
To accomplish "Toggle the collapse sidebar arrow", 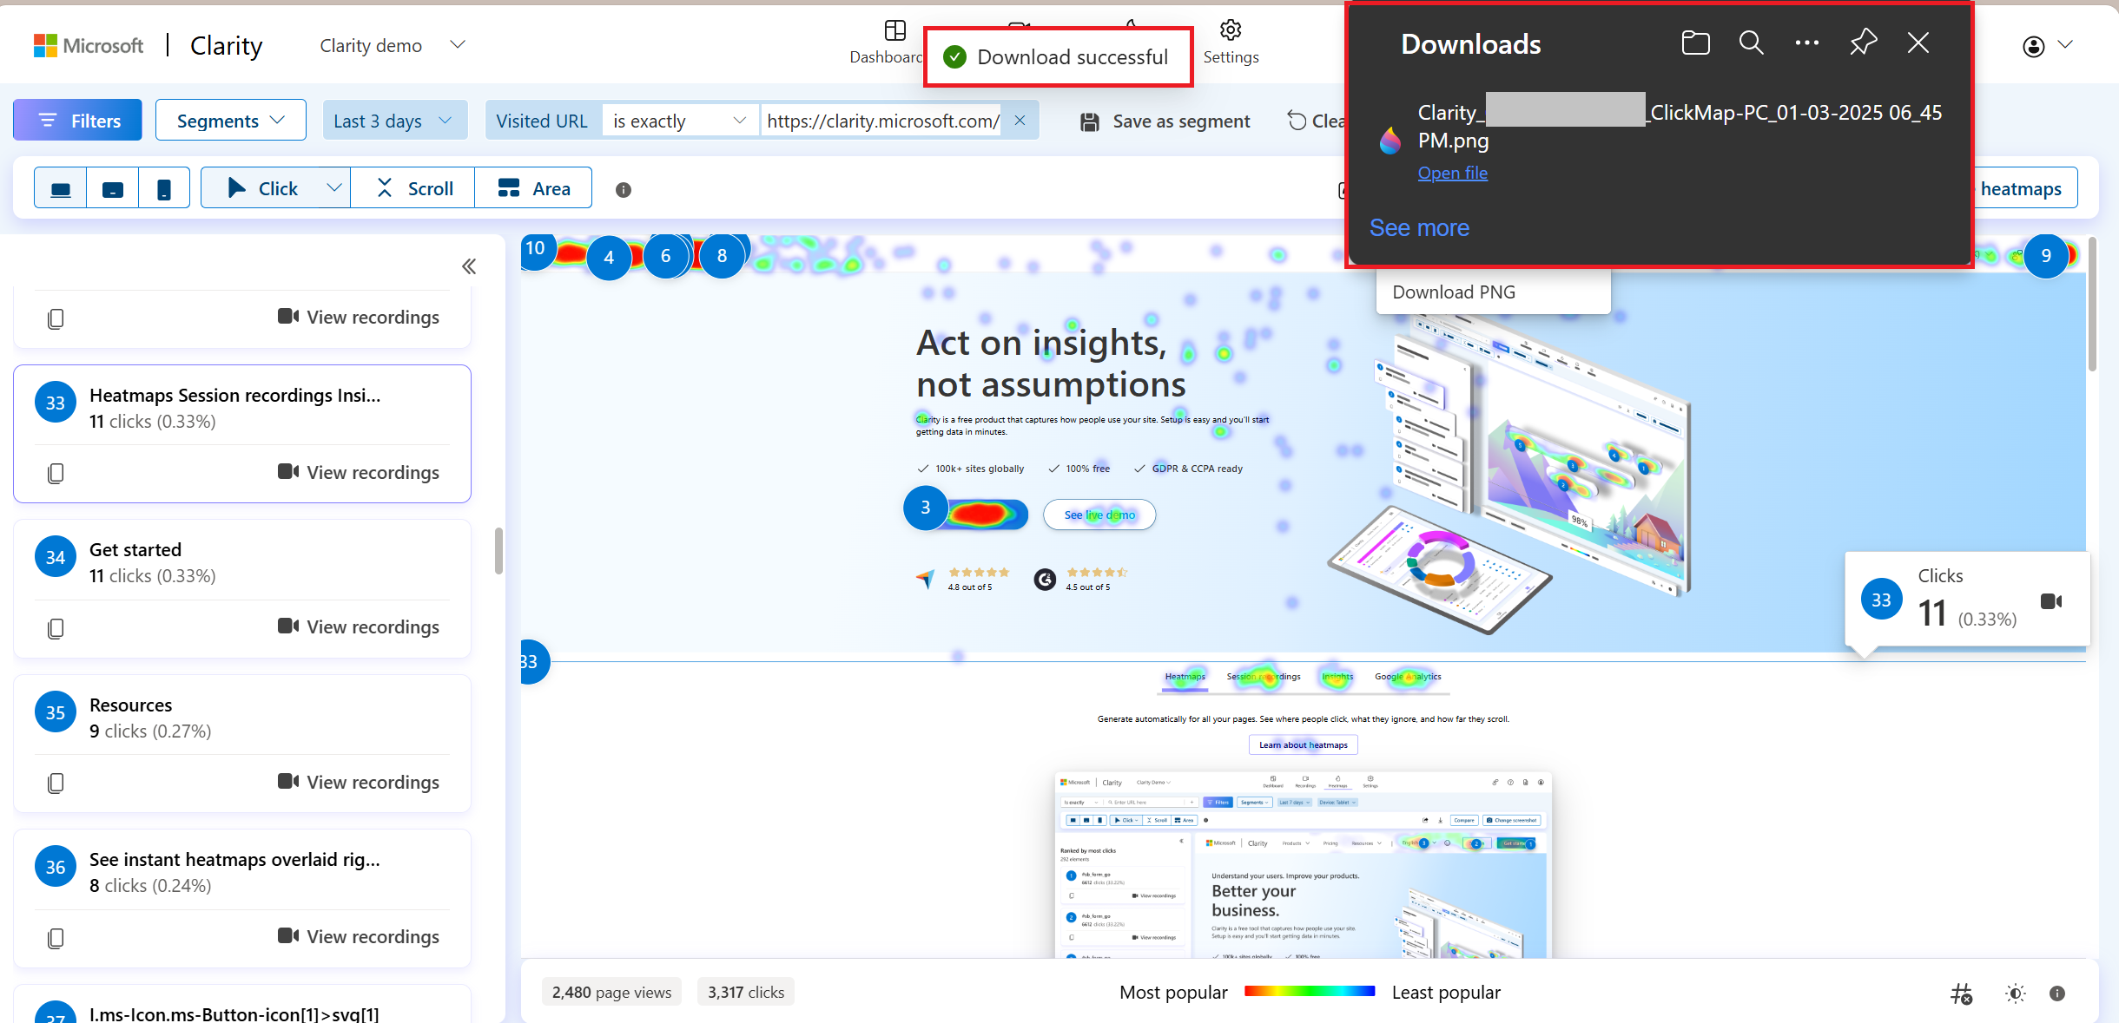I will point(469,266).
